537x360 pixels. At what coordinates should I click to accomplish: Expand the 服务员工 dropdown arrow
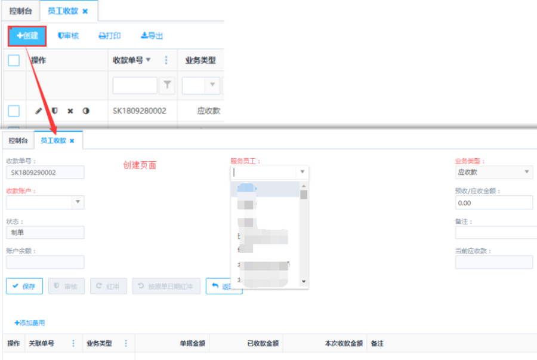click(302, 172)
